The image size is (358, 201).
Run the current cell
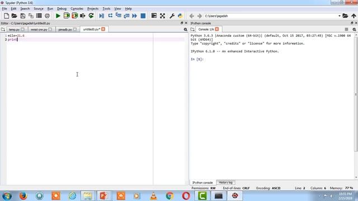coord(67,16)
